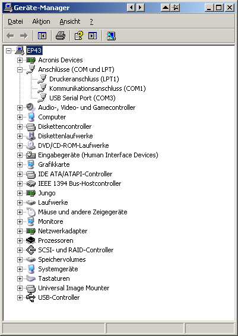Image resolution: width=238 pixels, height=336 pixels.
Task: Expand the Grafikkarte node
Action: [20, 164]
